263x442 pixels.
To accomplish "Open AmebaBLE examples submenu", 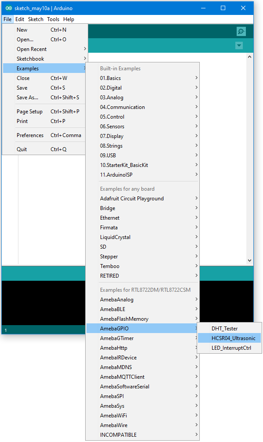I will (143, 309).
